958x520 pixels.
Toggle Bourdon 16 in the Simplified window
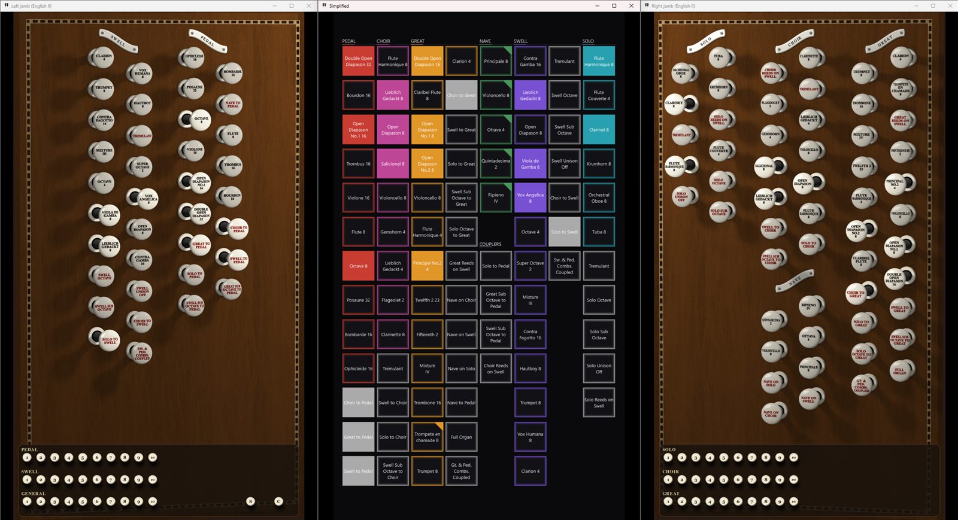[x=358, y=95]
